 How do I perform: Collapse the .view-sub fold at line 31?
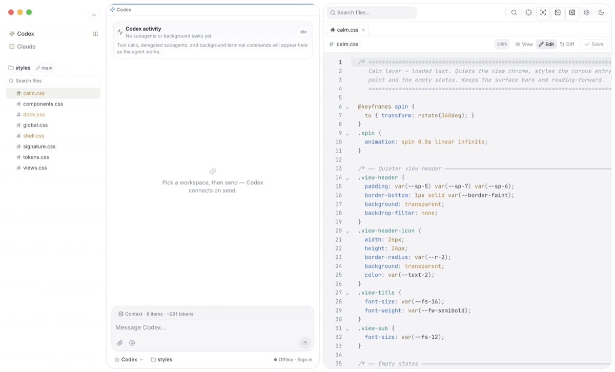[x=347, y=328]
